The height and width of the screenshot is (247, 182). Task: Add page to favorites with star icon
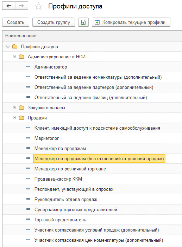38,6
